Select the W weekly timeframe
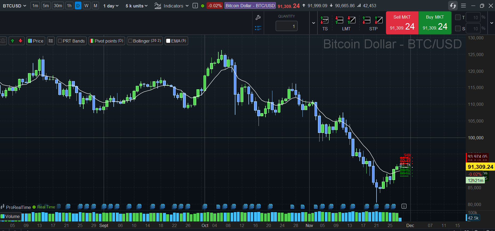 (87, 6)
